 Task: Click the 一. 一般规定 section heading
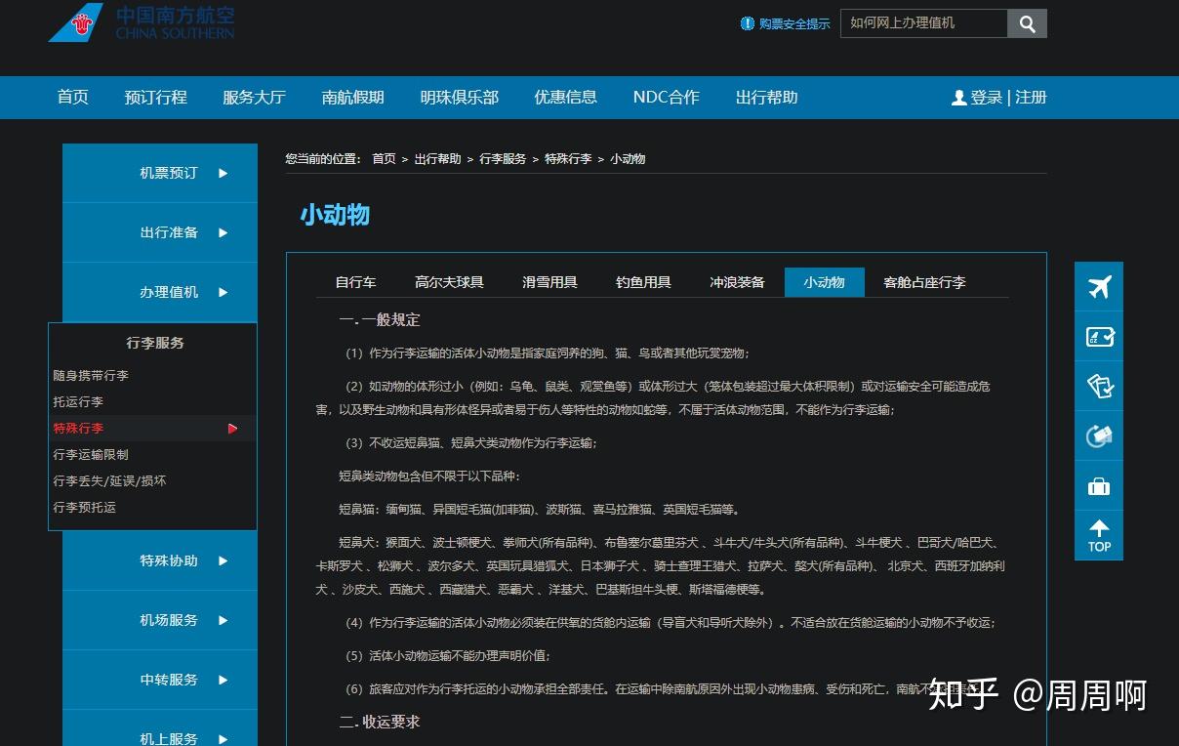coord(380,319)
